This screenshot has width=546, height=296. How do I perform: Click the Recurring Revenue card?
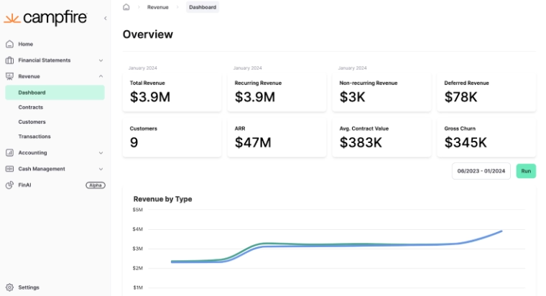pyautogui.click(x=277, y=93)
